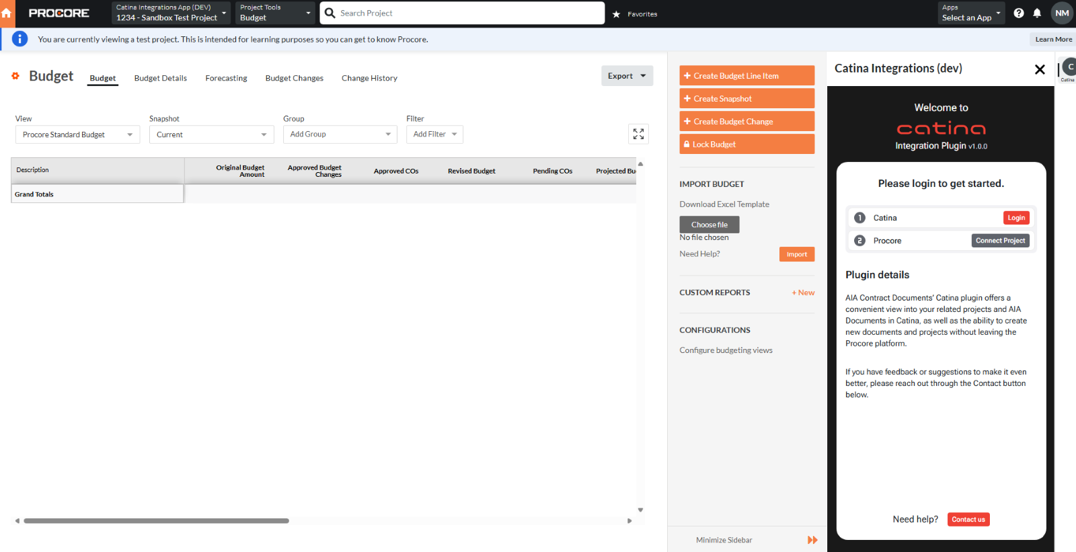Open the Export dropdown
The width and height of the screenshot is (1076, 552).
click(627, 76)
